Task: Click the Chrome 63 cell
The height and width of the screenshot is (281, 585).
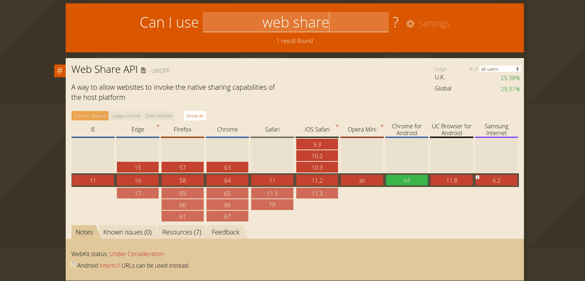Action: pyautogui.click(x=227, y=167)
